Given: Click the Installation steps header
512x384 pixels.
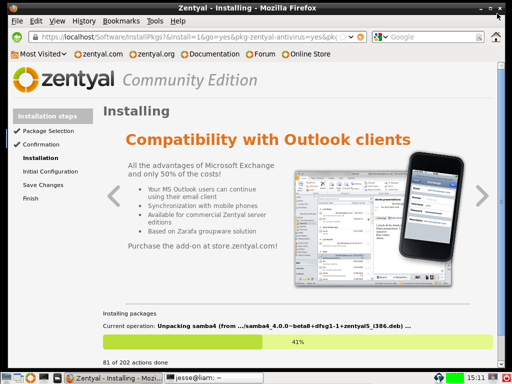Looking at the screenshot, I should click(x=53, y=116).
